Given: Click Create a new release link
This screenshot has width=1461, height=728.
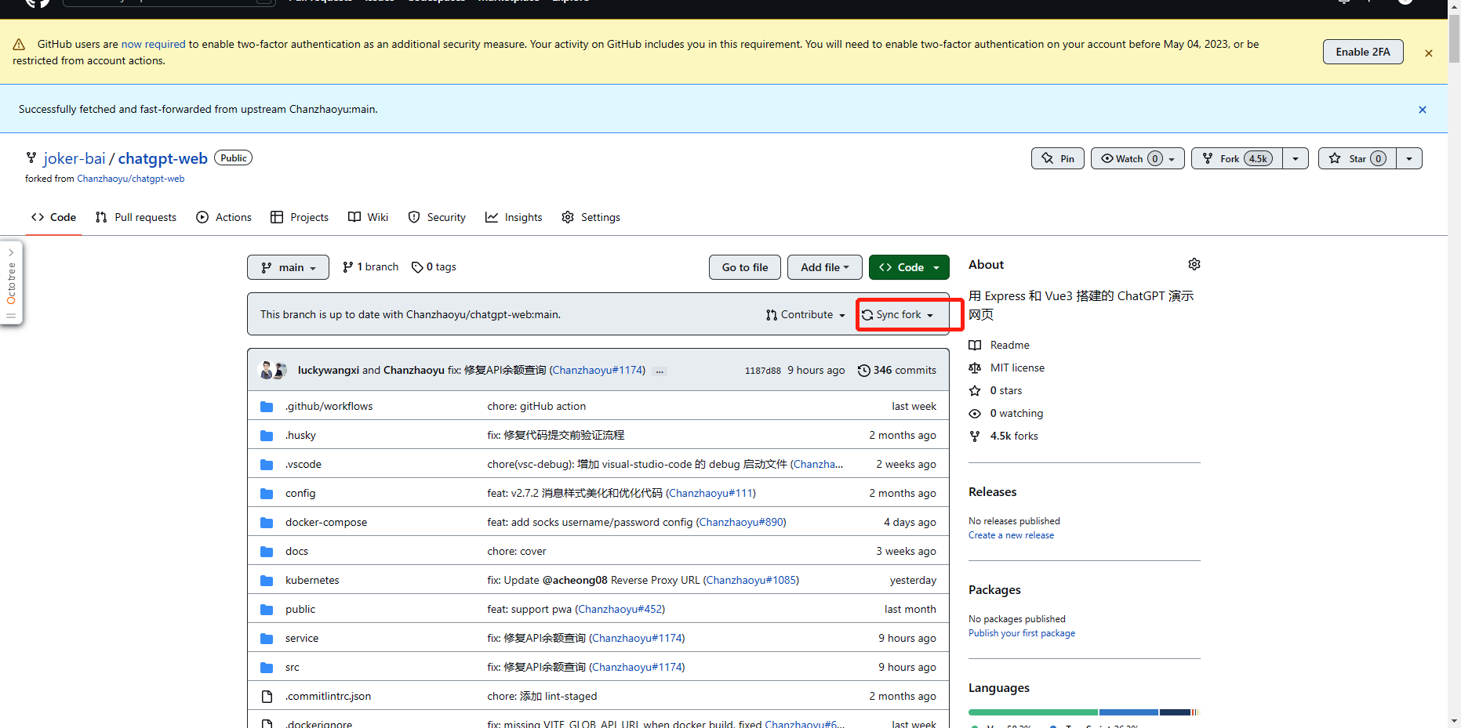Looking at the screenshot, I should pos(1011,535).
